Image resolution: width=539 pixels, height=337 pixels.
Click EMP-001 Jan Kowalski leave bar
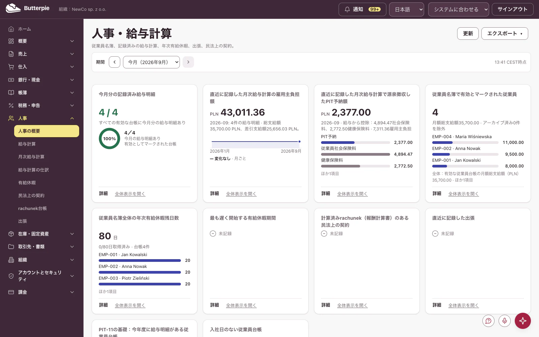point(140,261)
